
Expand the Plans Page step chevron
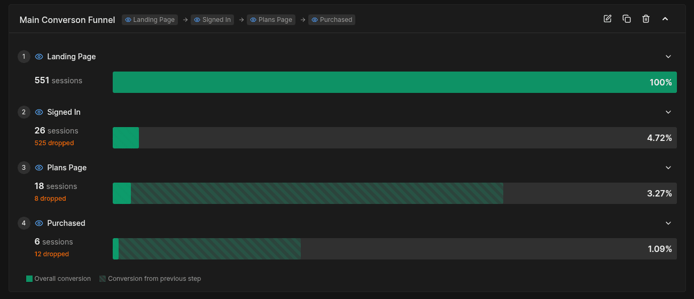click(668, 168)
